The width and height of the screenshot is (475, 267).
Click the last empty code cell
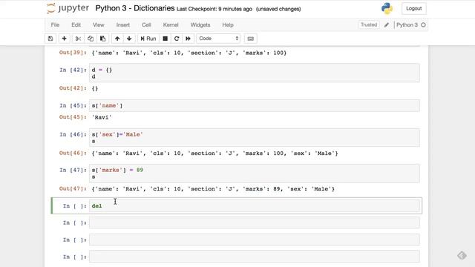(254, 257)
